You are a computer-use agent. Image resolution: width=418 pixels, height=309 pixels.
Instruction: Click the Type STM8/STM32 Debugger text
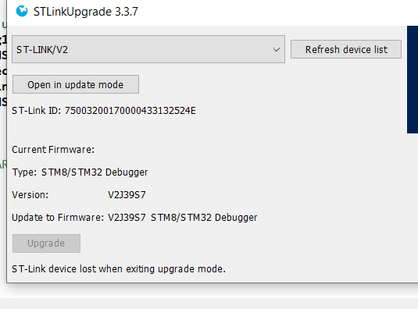click(x=80, y=172)
